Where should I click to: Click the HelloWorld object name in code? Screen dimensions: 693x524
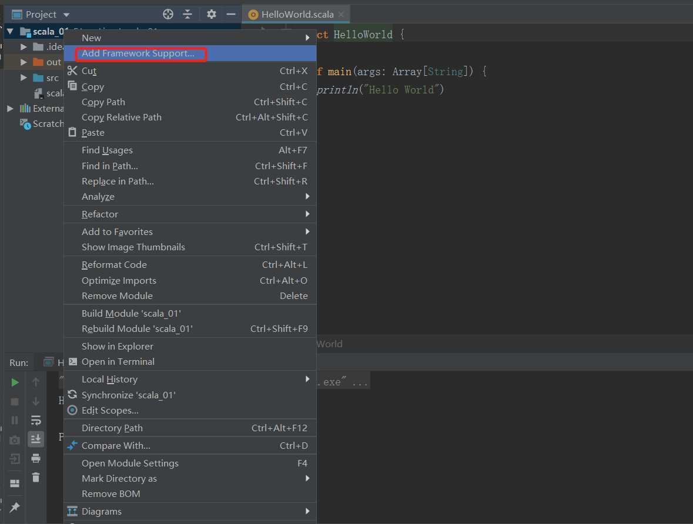click(363, 35)
